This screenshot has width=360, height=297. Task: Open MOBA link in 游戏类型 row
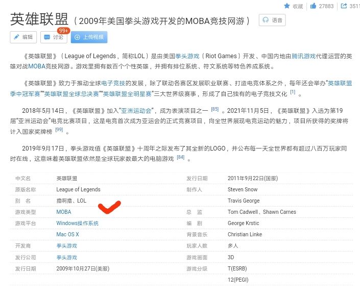tap(64, 212)
